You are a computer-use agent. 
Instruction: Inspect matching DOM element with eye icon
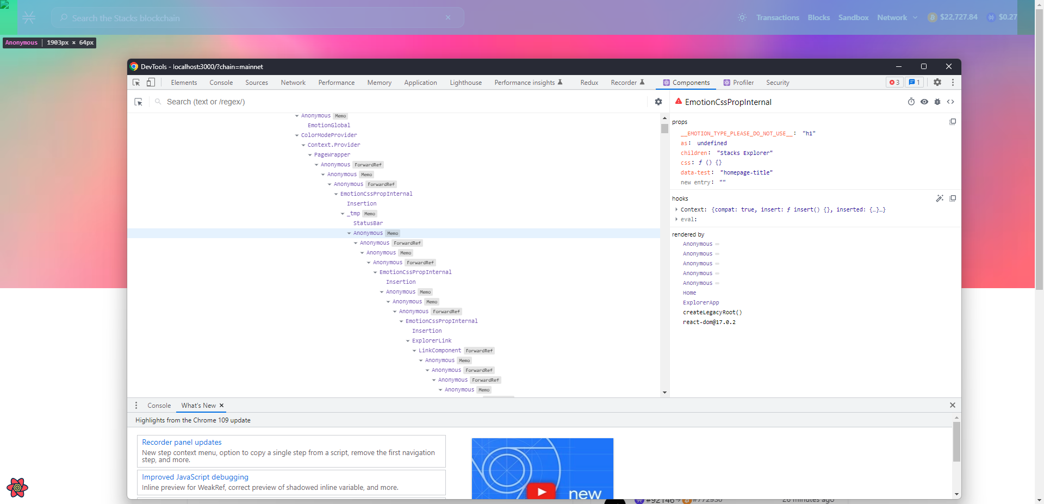(x=924, y=102)
